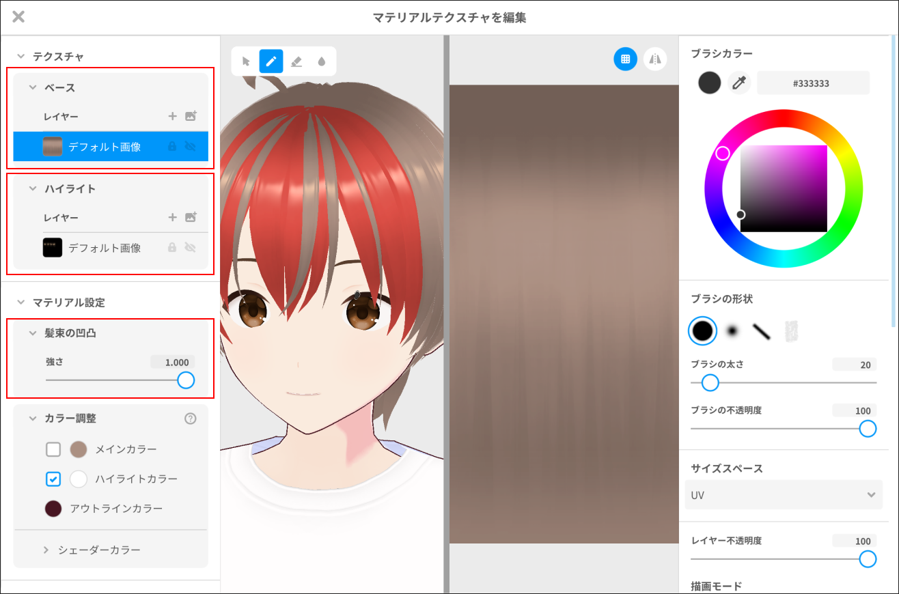Select the thin line brush shape
This screenshot has height=594, width=899.
point(761,331)
